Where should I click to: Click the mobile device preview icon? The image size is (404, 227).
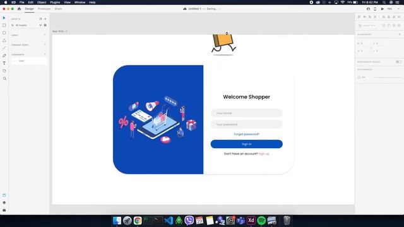pyautogui.click(x=375, y=9)
